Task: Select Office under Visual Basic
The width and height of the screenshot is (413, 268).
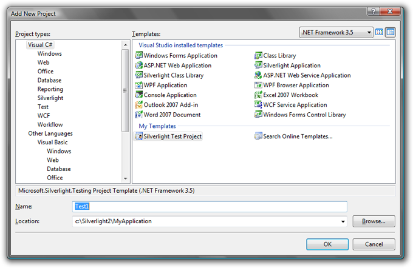Action: tap(55, 178)
